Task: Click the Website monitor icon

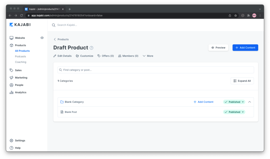Action: pyautogui.click(x=11, y=38)
